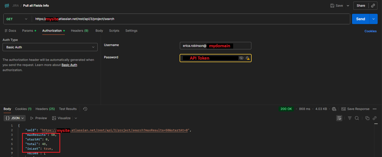Open the Basic Auth documentation link
The height and width of the screenshot is (157, 382).
click(x=69, y=65)
